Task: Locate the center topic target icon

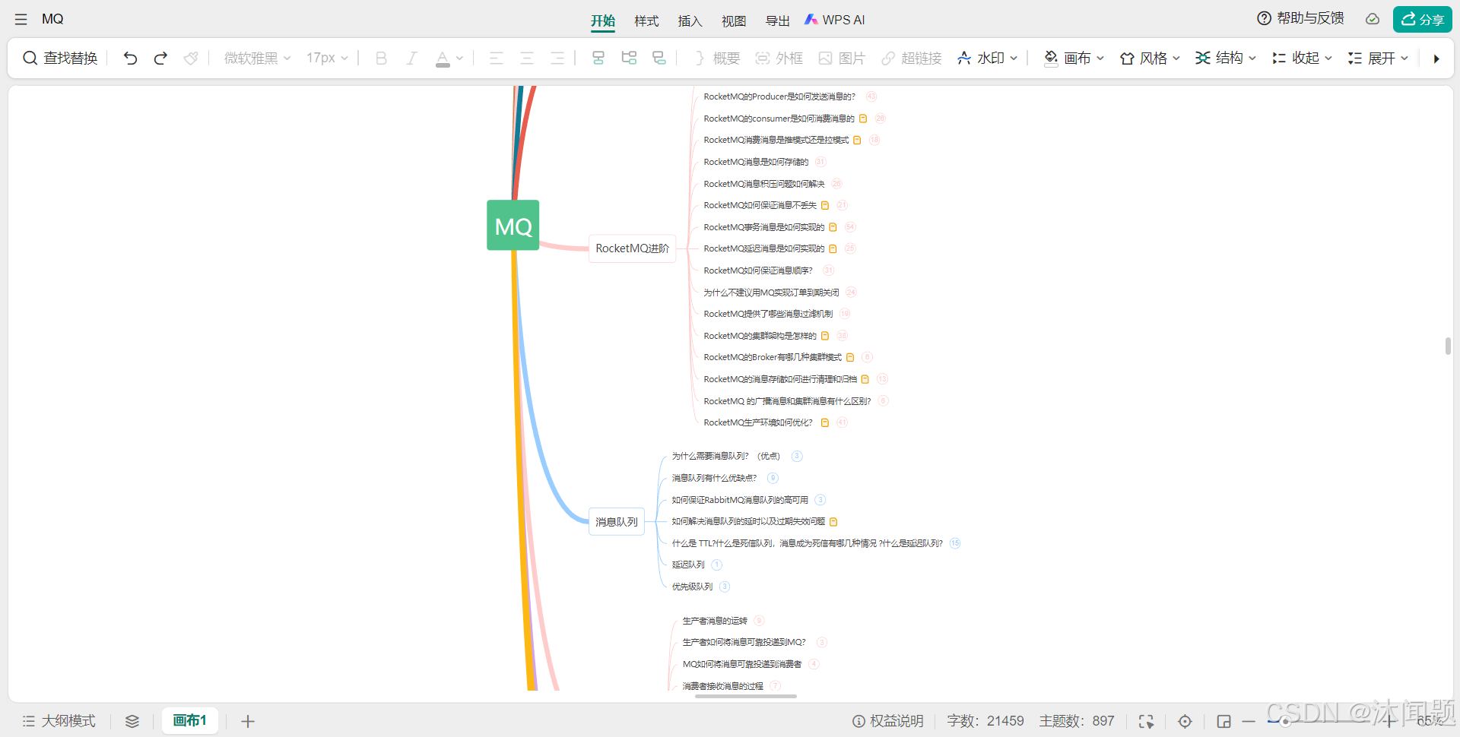Action: pos(1185,721)
